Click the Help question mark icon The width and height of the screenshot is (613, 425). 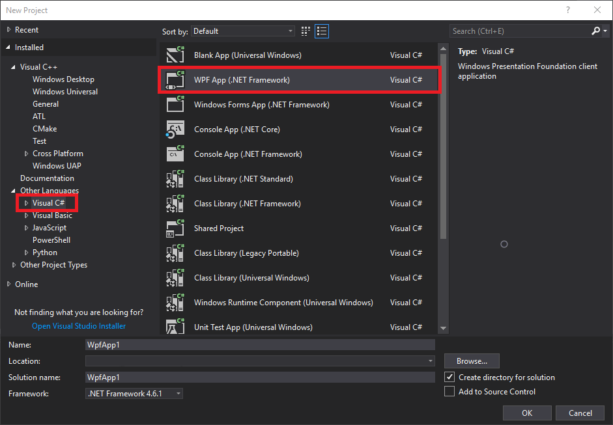tap(568, 10)
